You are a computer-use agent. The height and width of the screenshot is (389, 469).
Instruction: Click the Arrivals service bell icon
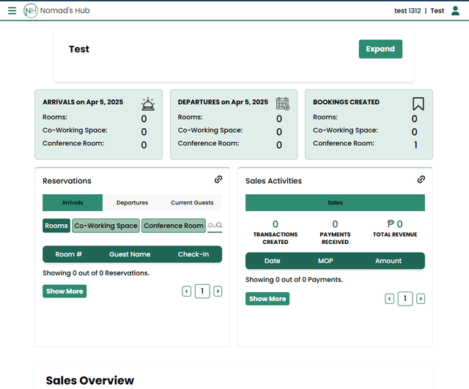148,104
